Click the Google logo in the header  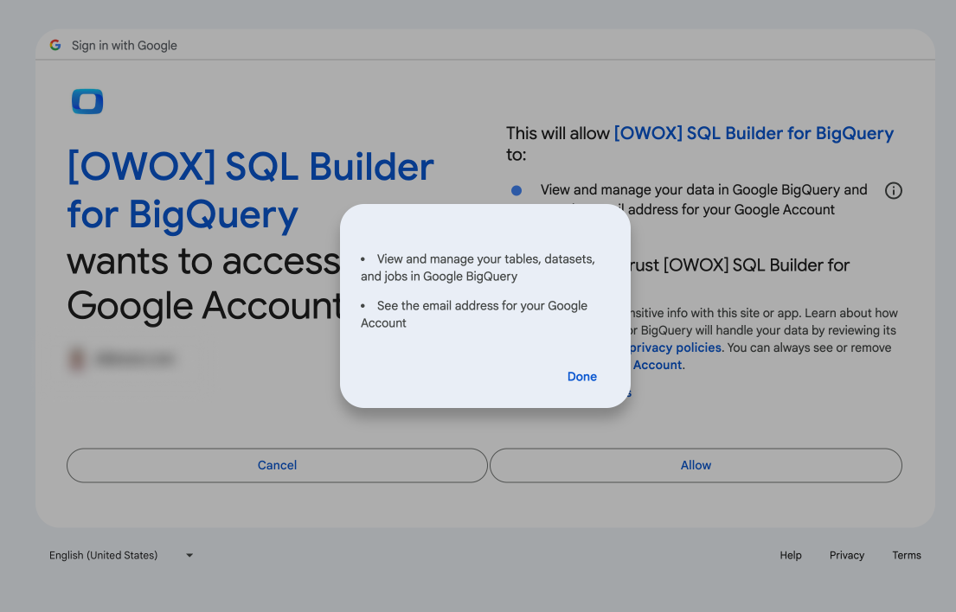pyautogui.click(x=55, y=45)
